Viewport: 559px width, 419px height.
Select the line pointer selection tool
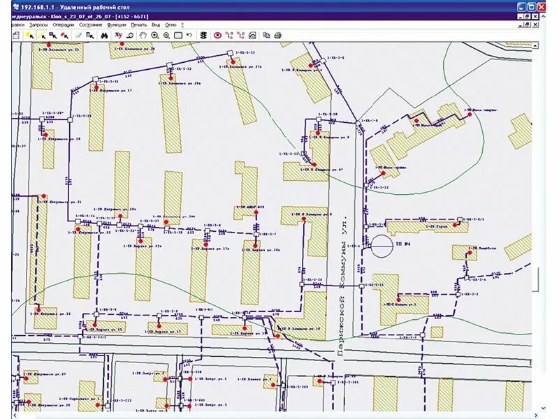[42, 36]
